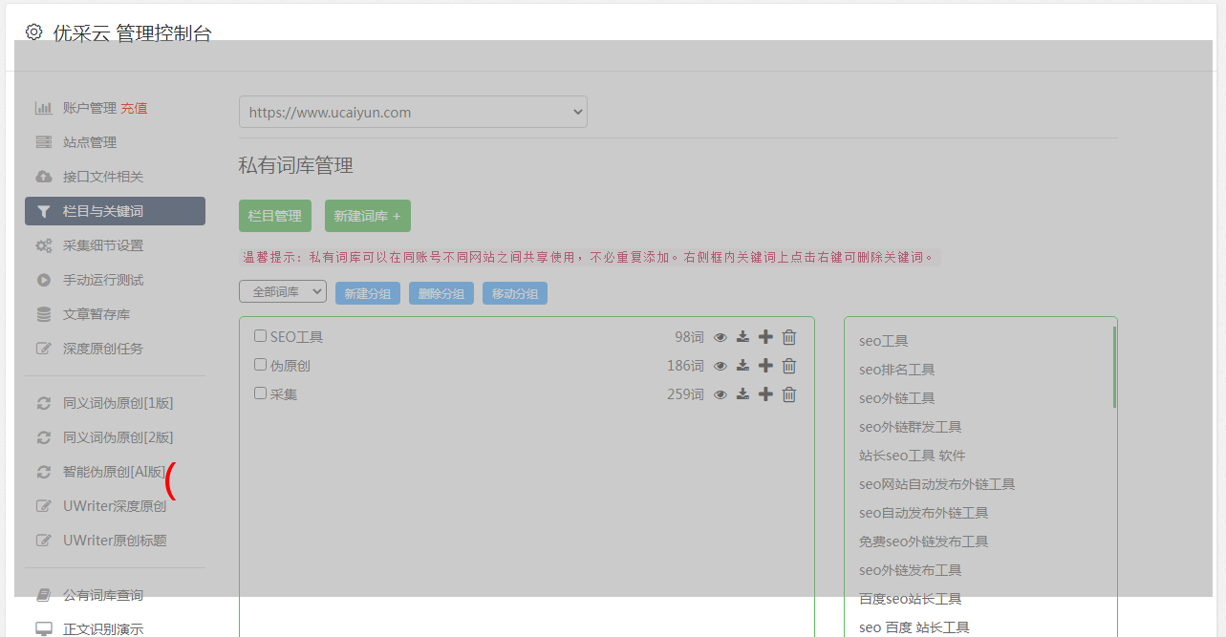
Task: Click the monitor icon for 正文识别演示
Action: (44, 629)
